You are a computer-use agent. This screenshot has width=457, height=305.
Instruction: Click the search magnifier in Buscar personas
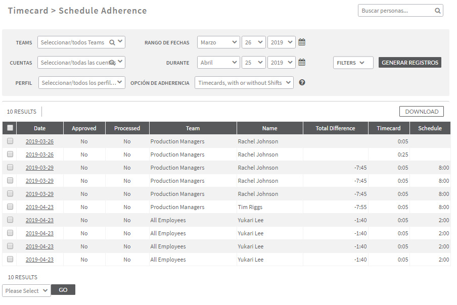pyautogui.click(x=437, y=11)
